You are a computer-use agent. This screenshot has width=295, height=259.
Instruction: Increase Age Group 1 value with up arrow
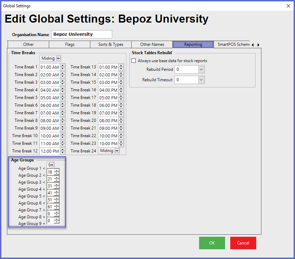pyautogui.click(x=57, y=170)
